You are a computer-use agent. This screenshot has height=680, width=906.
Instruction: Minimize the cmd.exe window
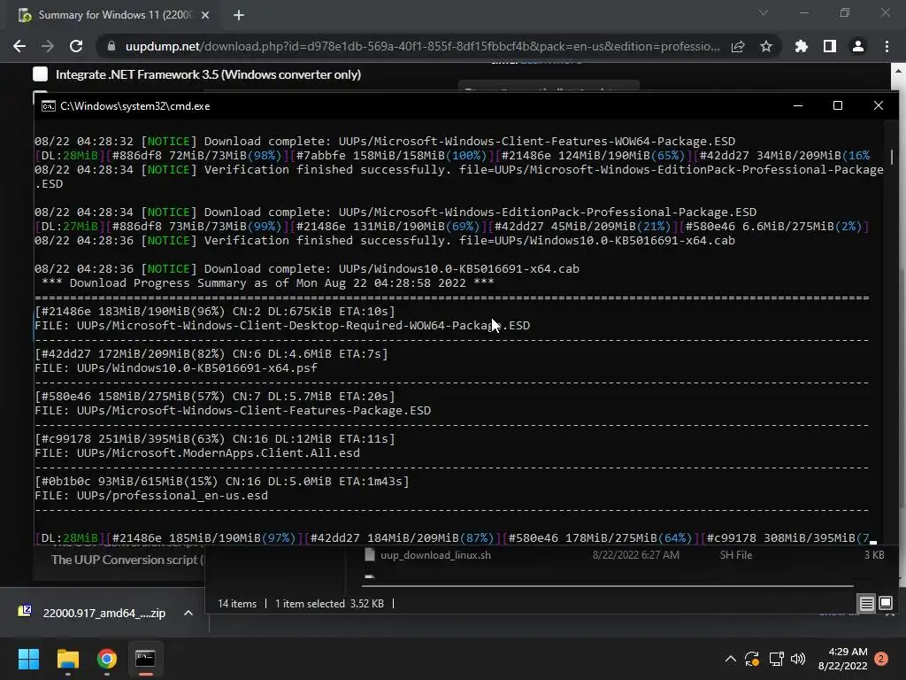tap(798, 105)
